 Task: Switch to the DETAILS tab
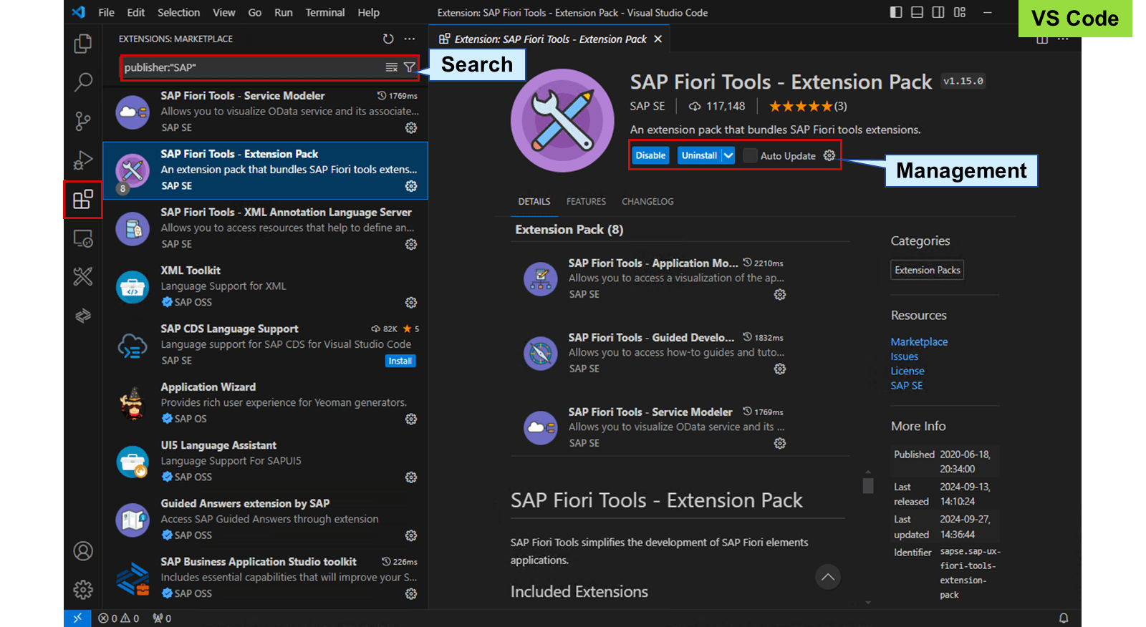point(534,202)
